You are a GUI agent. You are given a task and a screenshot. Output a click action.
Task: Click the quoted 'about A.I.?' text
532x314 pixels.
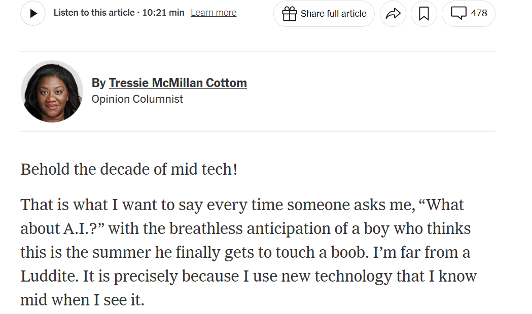[62, 228]
